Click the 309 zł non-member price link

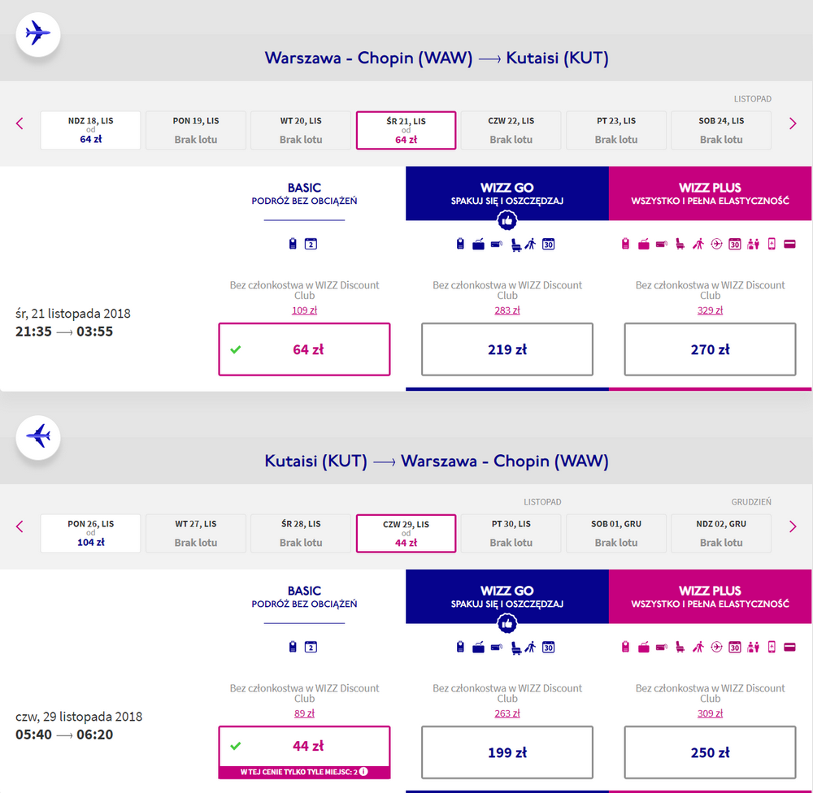click(x=710, y=713)
